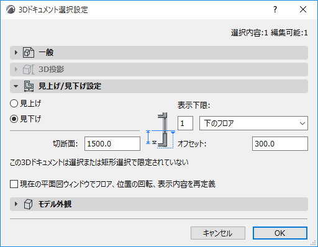Click the floor count field showing 1
The height and width of the screenshot is (247, 318).
[186, 123]
